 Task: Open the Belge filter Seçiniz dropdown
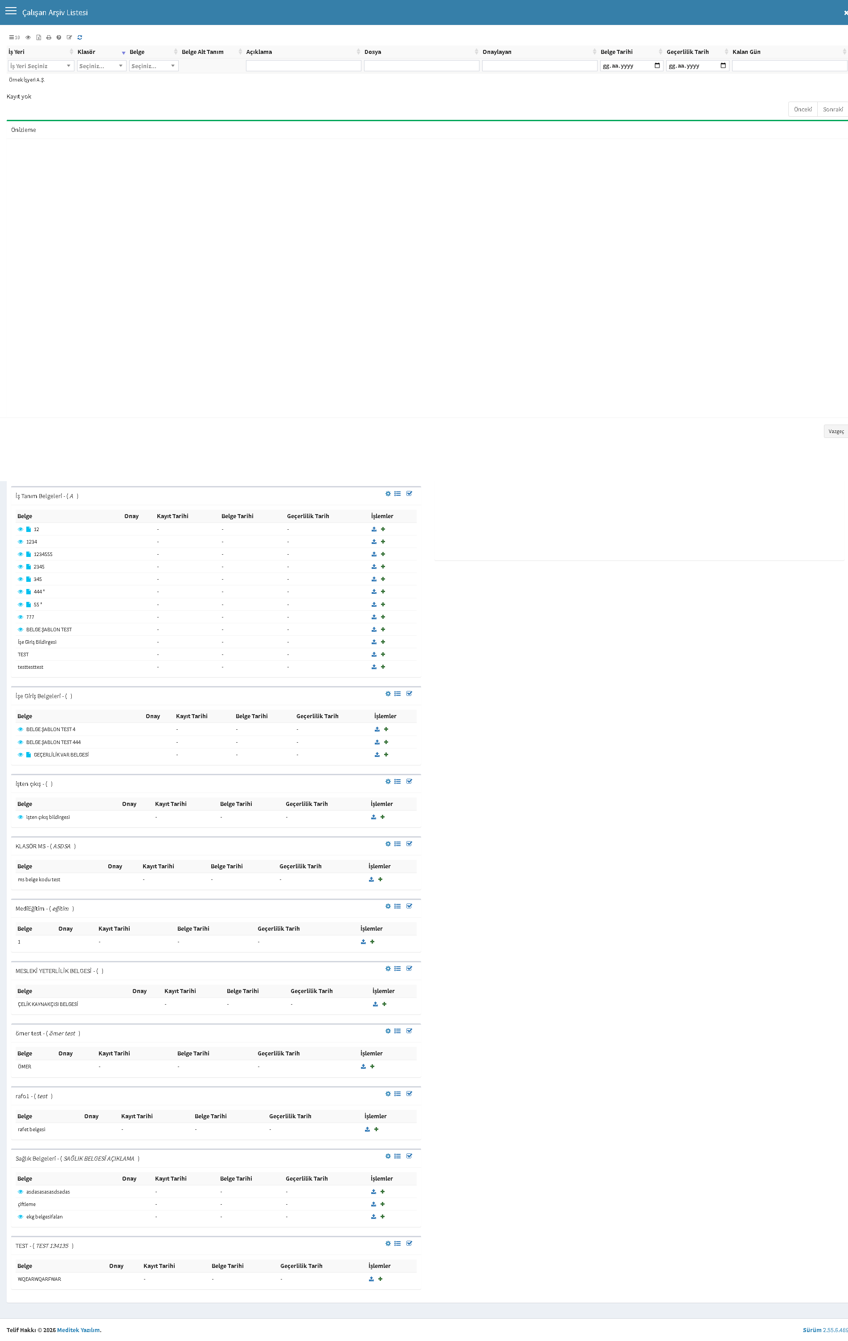[x=154, y=66]
